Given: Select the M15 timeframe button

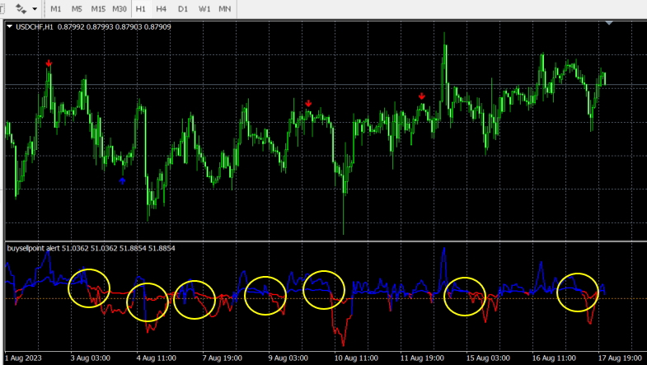Looking at the screenshot, I should click(98, 9).
